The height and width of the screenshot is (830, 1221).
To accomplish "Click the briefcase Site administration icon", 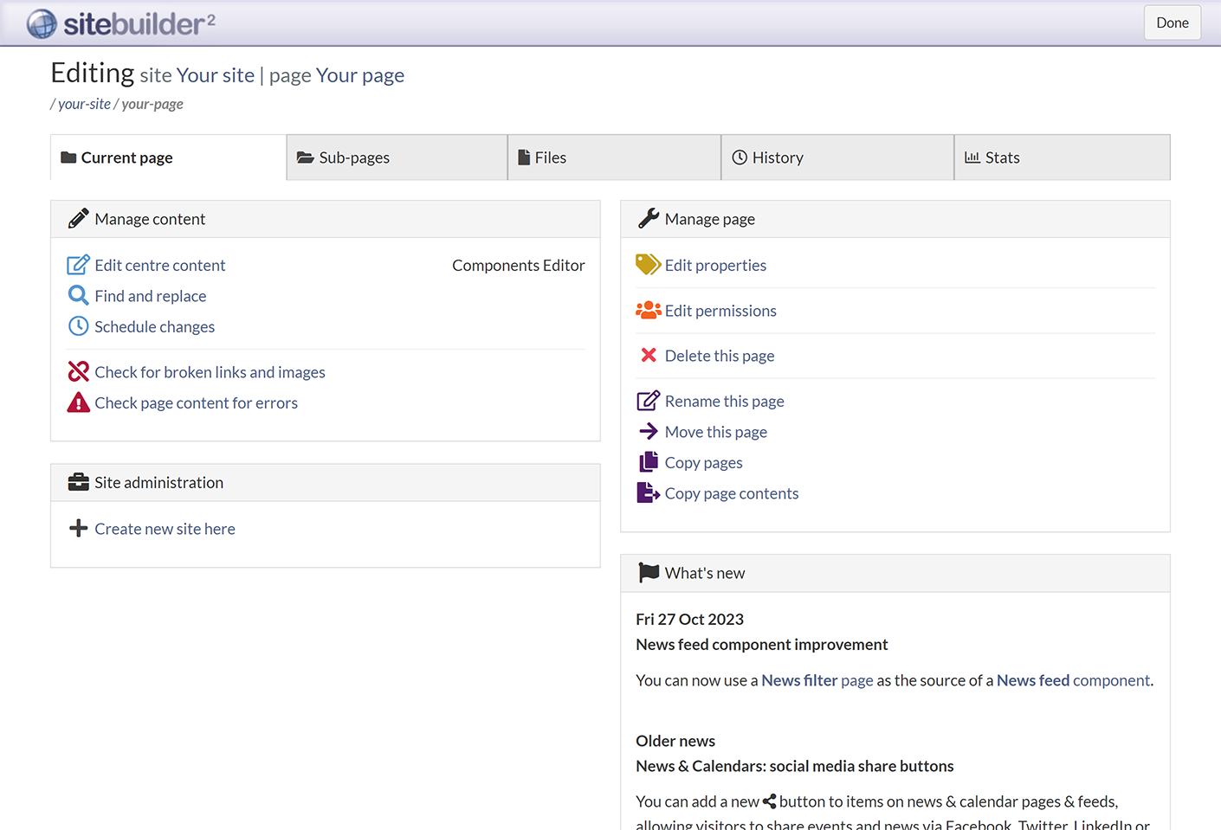I will click(x=79, y=482).
